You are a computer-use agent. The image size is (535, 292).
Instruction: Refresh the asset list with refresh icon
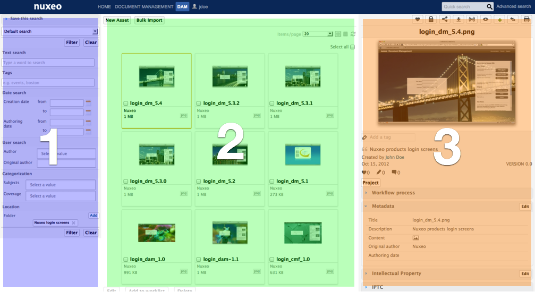click(x=353, y=34)
